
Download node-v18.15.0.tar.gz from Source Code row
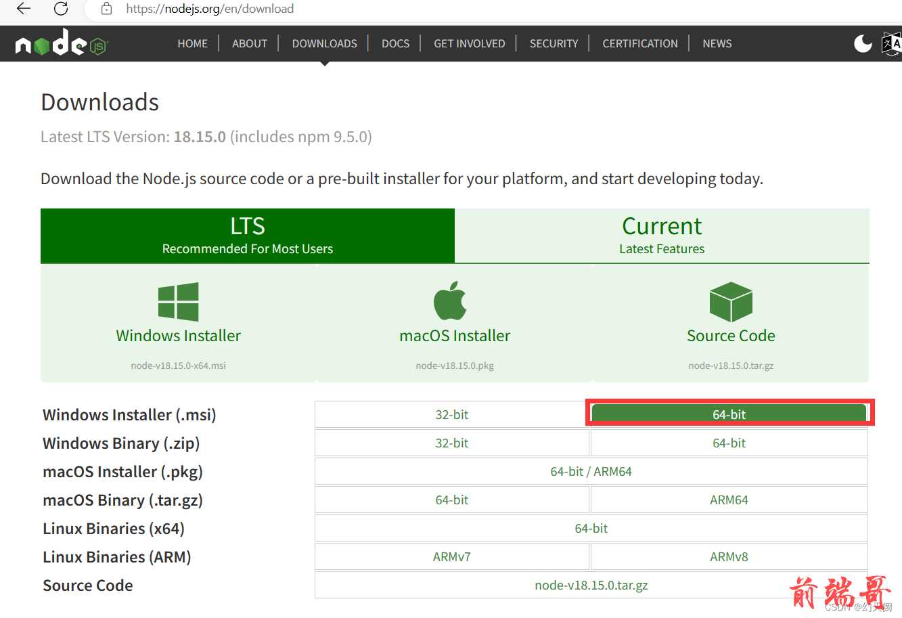coord(591,585)
